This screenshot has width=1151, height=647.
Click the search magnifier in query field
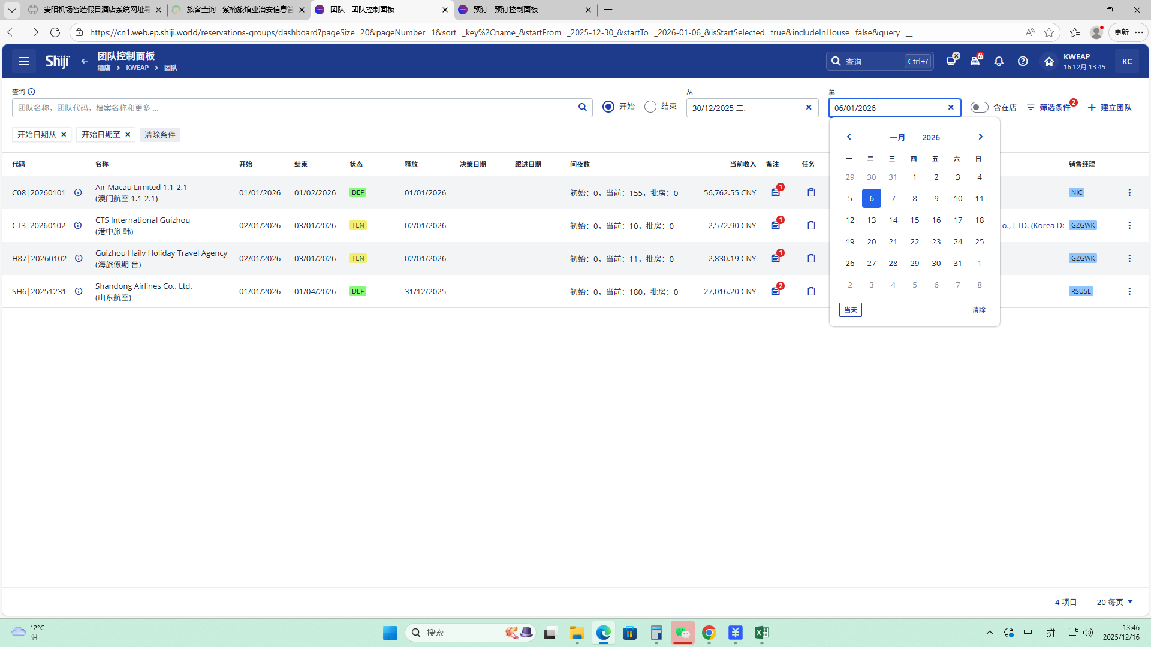(582, 108)
